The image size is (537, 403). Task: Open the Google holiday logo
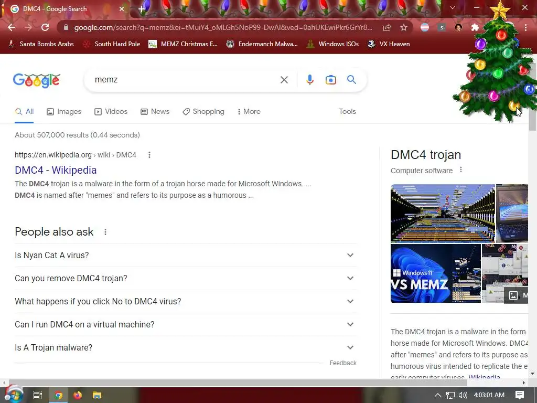click(37, 80)
